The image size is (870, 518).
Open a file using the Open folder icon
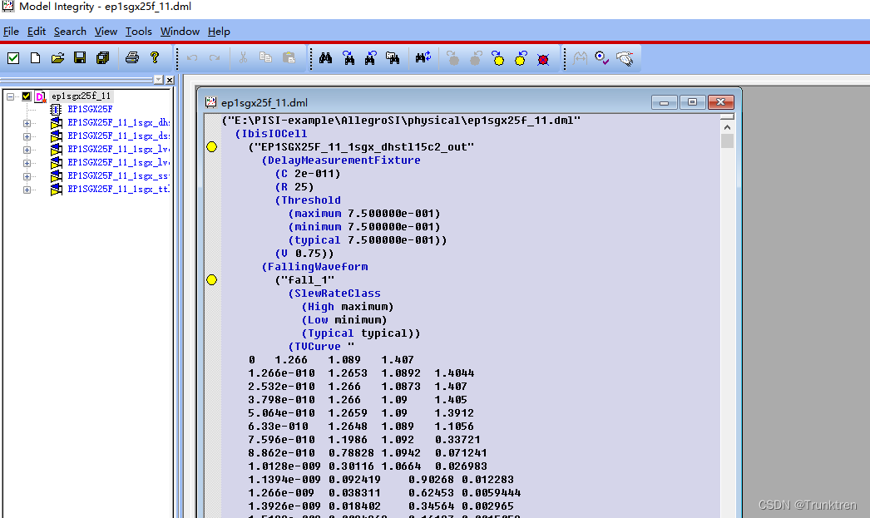tap(57, 57)
